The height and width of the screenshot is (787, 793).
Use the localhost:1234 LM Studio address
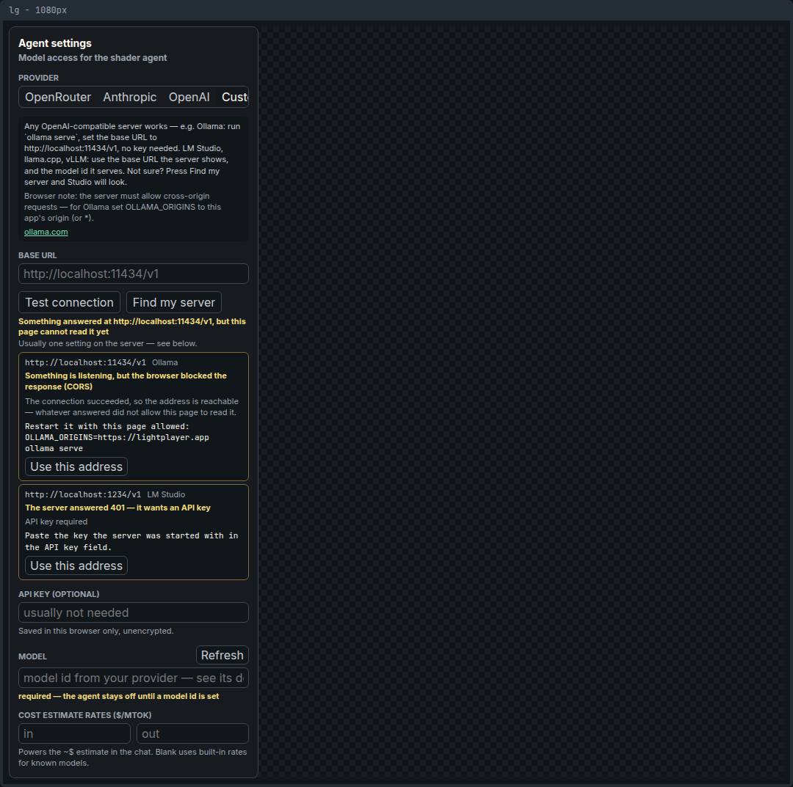click(x=76, y=565)
